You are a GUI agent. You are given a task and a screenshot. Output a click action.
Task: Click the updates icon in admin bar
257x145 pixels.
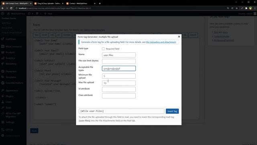(x=31, y=14)
